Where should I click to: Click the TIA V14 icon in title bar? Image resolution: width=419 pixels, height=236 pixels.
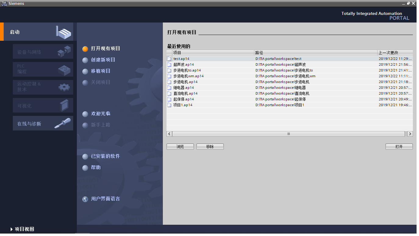pyautogui.click(x=4, y=3)
